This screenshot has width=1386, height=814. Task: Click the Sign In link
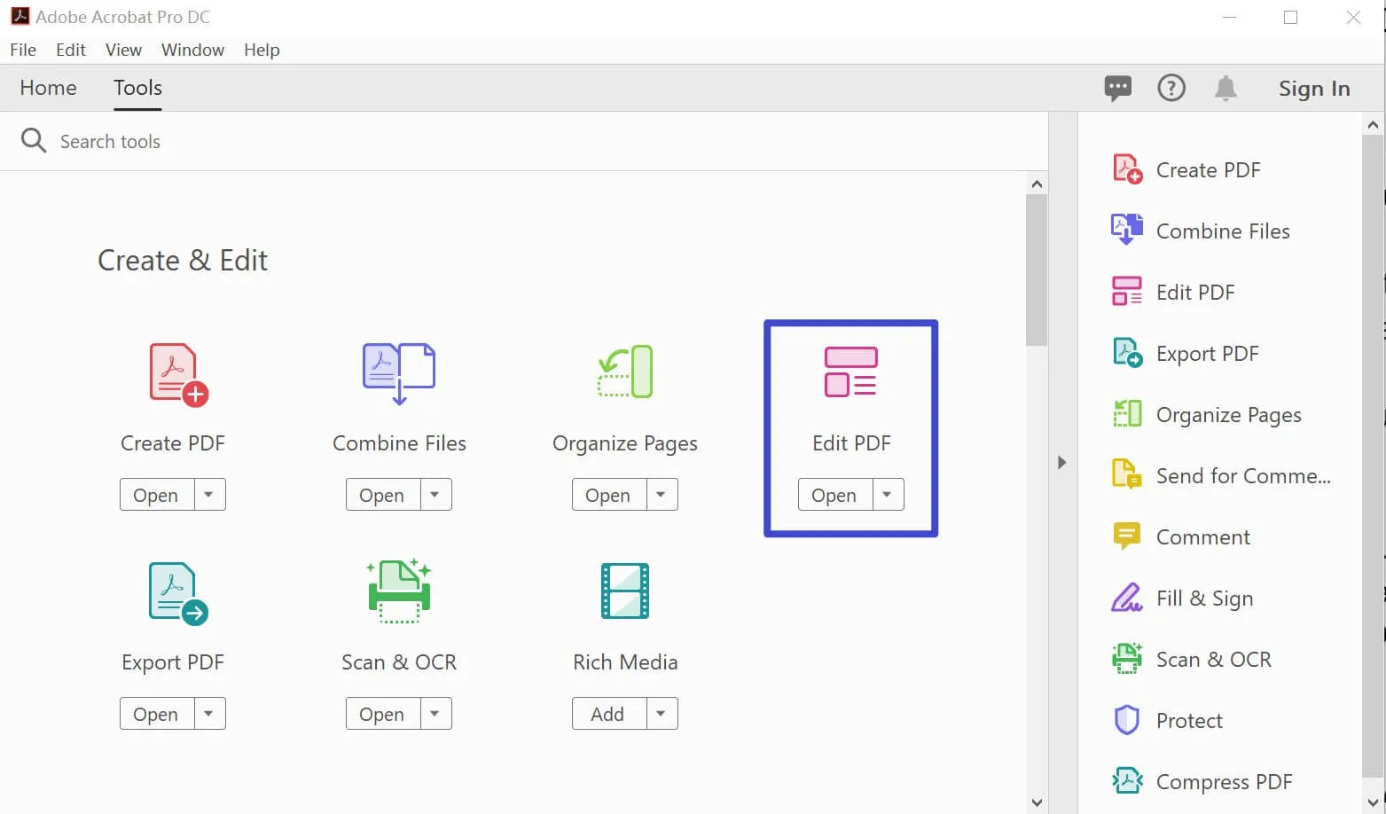tap(1314, 89)
